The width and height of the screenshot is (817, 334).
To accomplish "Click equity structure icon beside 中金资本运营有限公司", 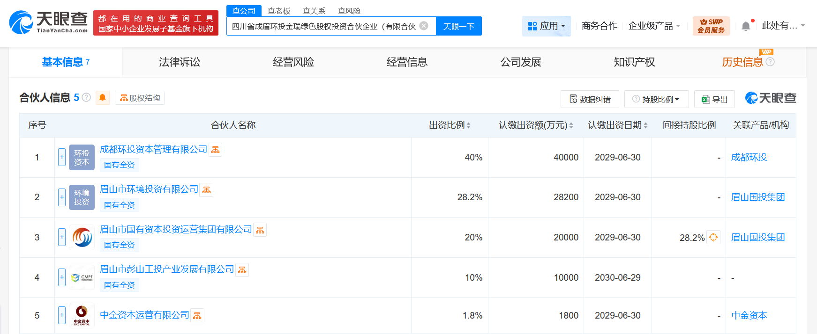I will tap(197, 316).
